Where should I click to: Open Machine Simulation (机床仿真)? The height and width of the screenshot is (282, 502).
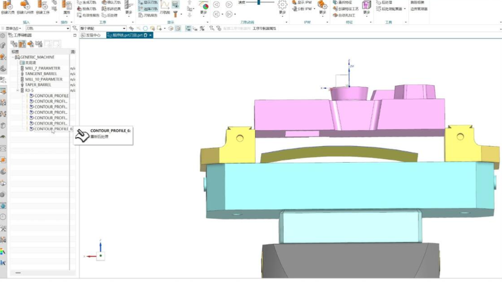click(x=111, y=9)
